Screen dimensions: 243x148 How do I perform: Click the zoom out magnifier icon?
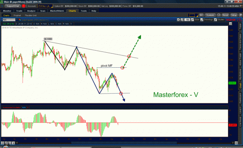pyautogui.click(x=10, y=143)
